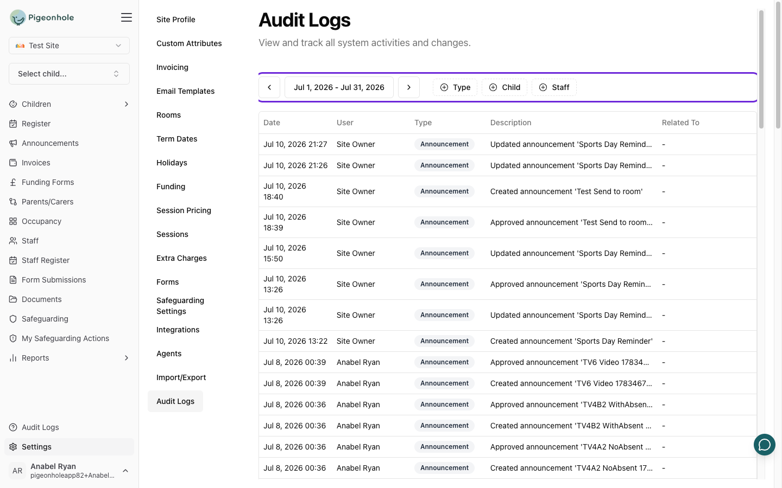782x488 pixels.
Task: Click the Occupancy grid icon
Action: pyautogui.click(x=13, y=221)
